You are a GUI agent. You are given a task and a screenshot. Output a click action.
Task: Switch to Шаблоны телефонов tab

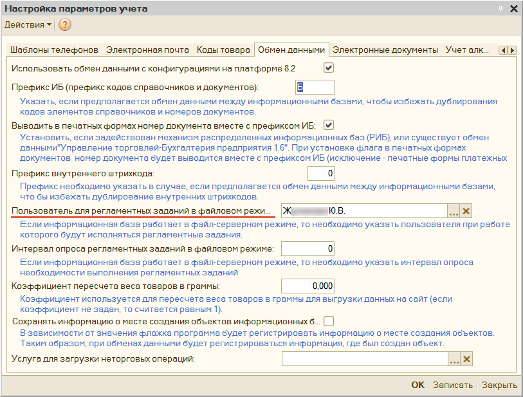(x=53, y=50)
